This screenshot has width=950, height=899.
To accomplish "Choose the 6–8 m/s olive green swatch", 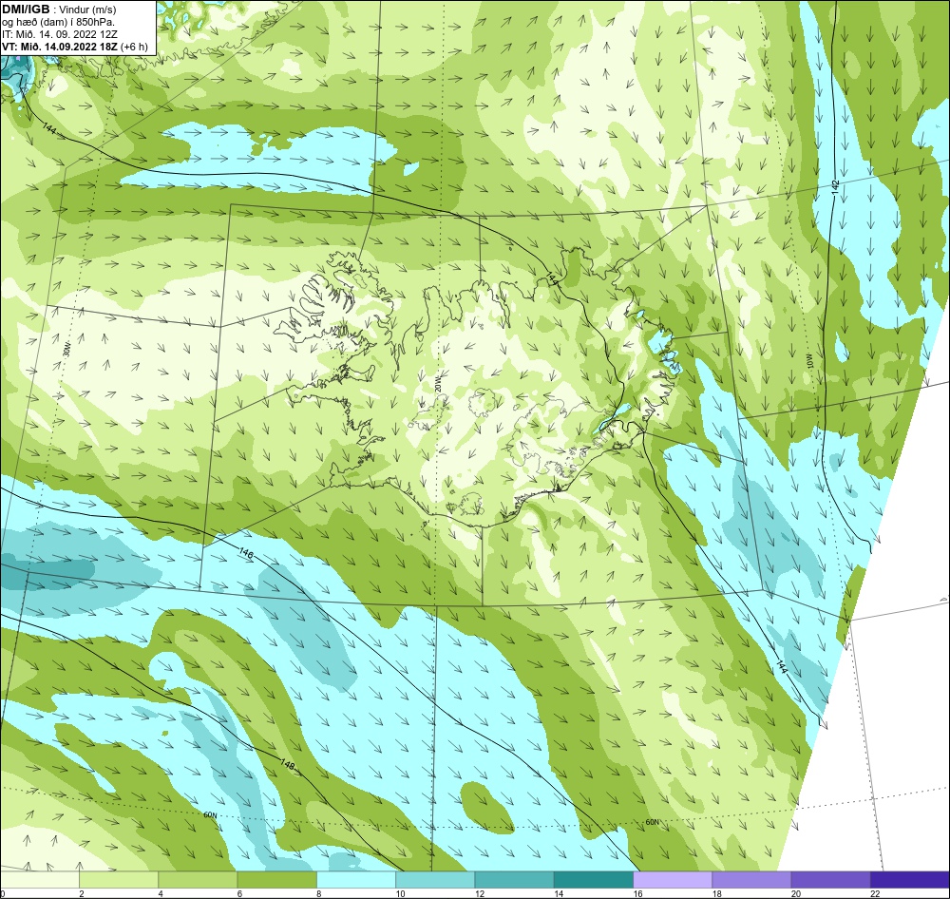I will 276,878.
